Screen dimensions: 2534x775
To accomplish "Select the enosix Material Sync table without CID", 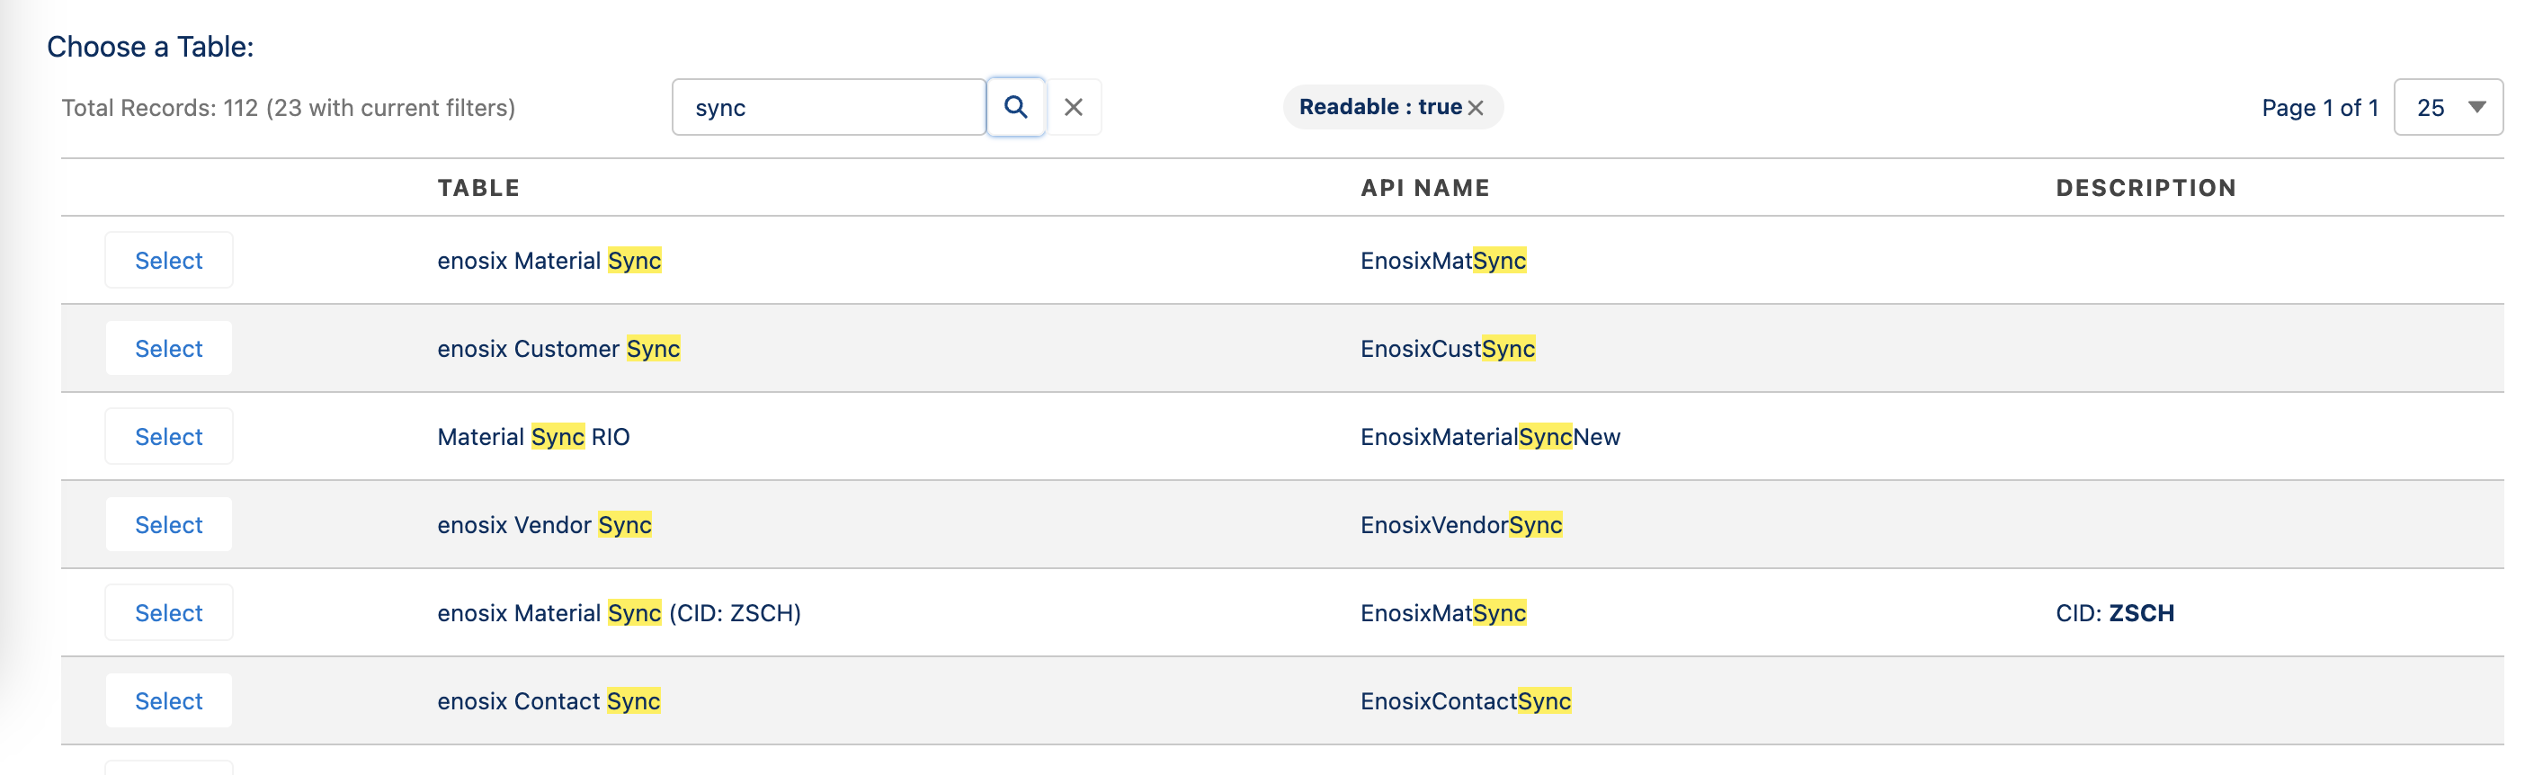I will (169, 261).
